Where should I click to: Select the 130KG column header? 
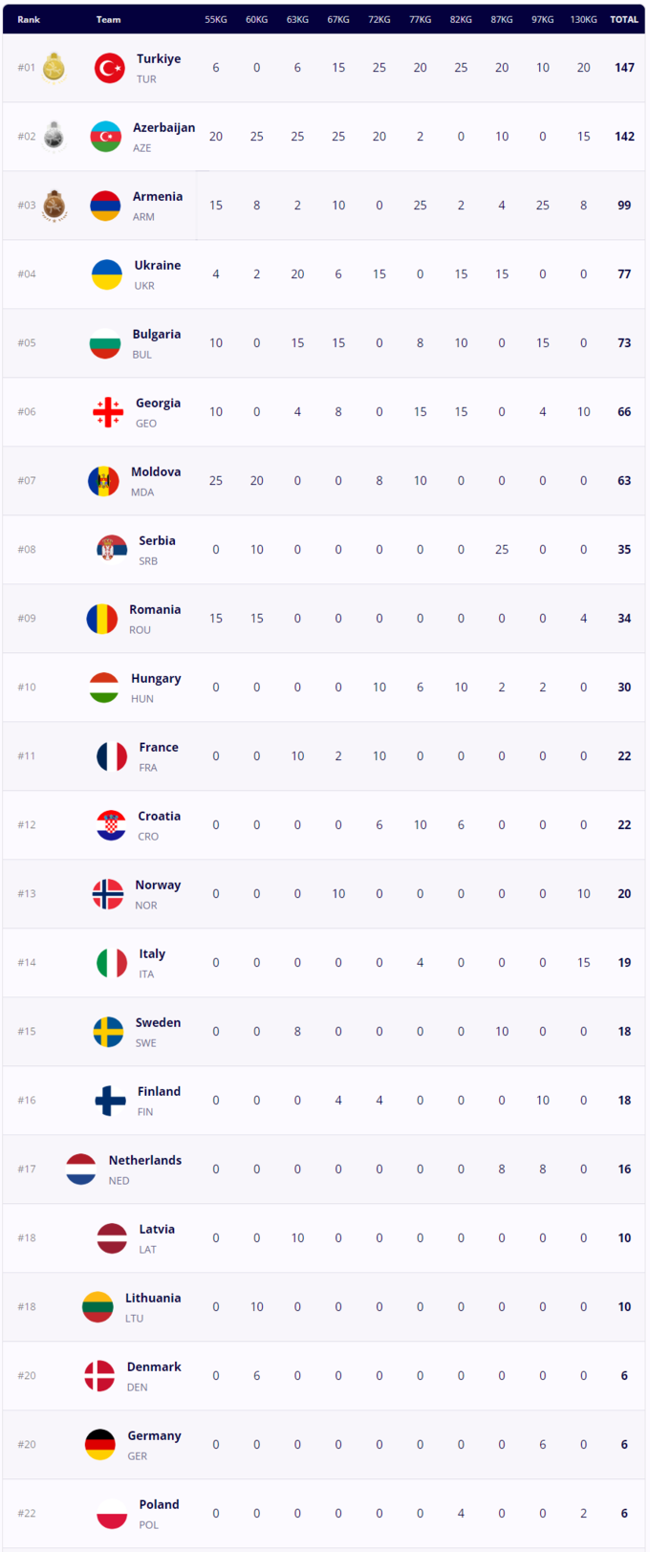(x=583, y=19)
